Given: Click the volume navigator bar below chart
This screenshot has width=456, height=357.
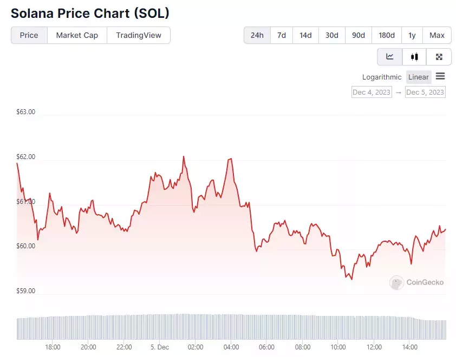Looking at the screenshot, I should [231, 327].
